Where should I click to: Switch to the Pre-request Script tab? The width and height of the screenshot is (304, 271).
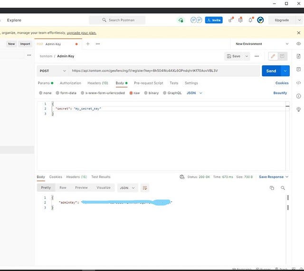[149, 83]
